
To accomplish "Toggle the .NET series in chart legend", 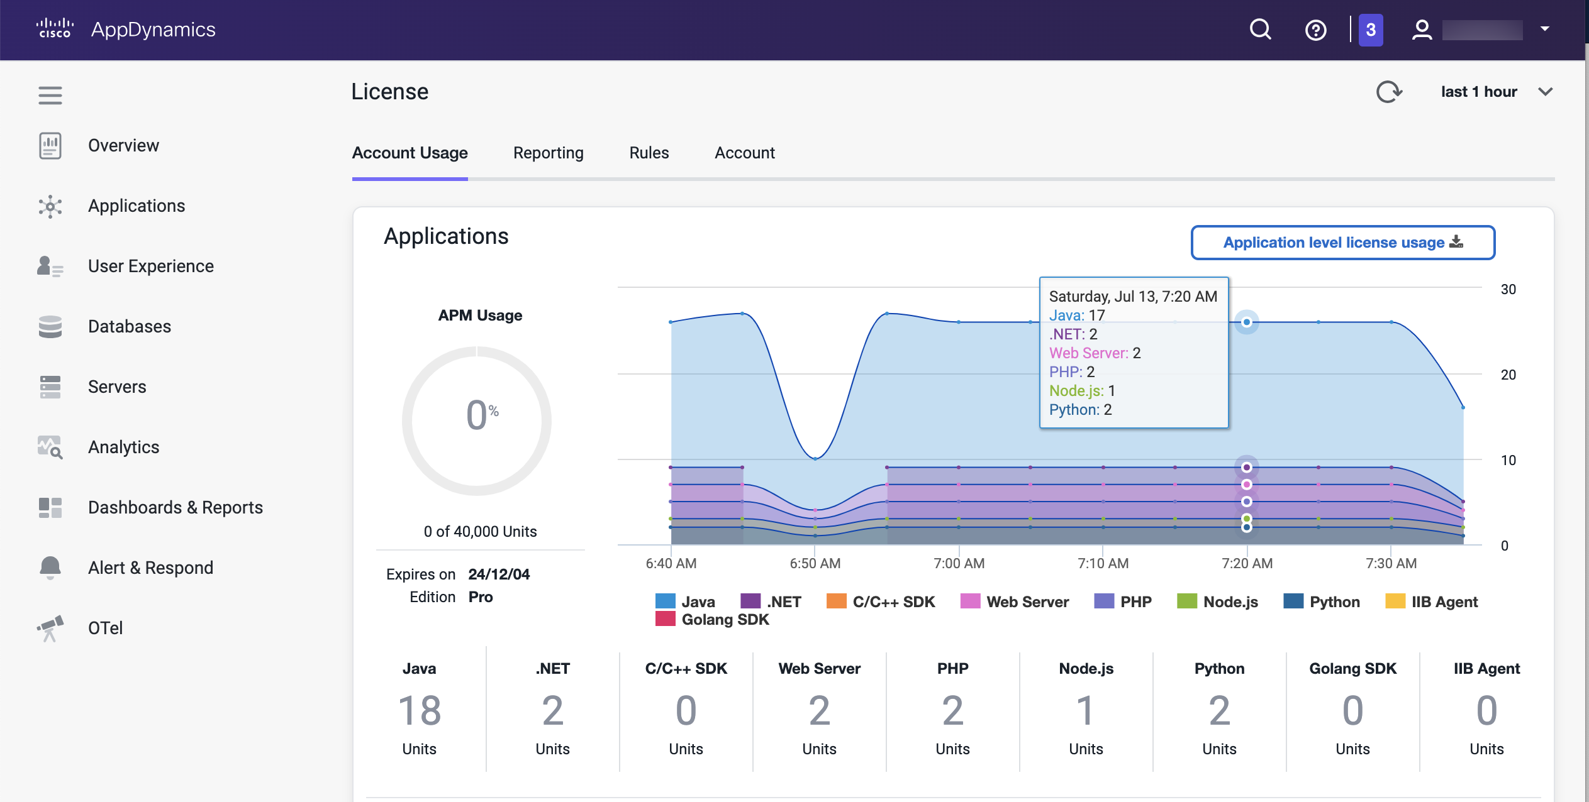I will point(771,601).
